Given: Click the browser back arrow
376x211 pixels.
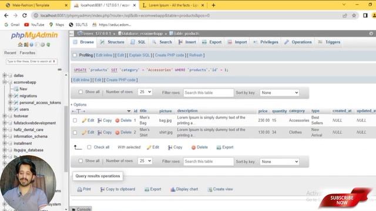Looking at the screenshot, I should (6, 16).
